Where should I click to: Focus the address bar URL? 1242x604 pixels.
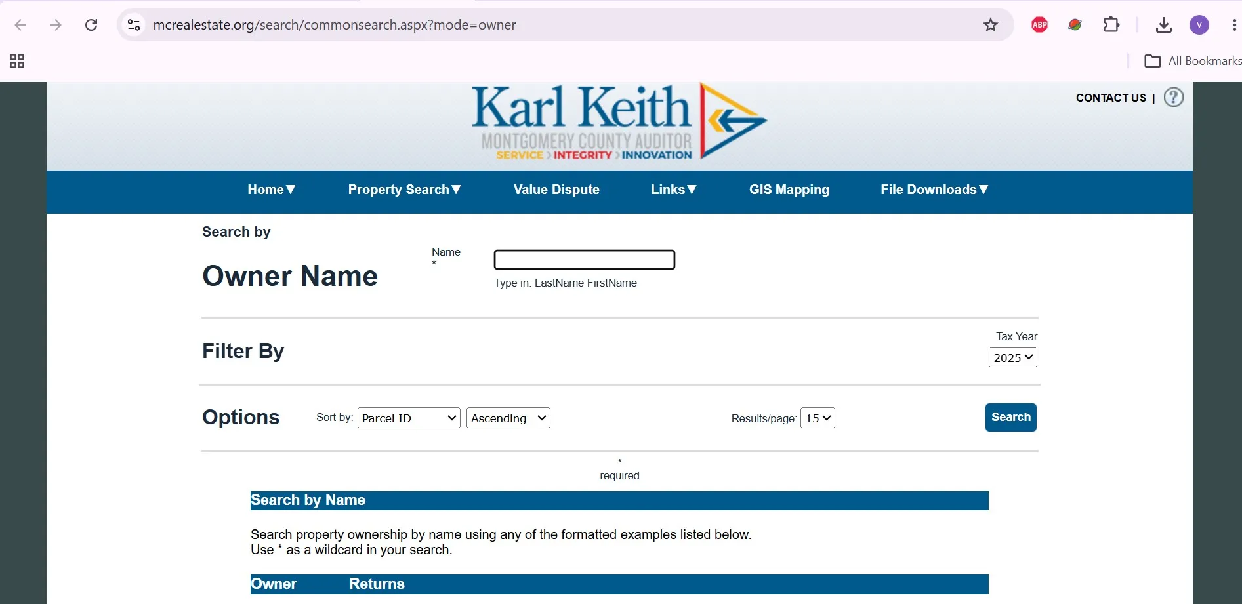coord(335,25)
